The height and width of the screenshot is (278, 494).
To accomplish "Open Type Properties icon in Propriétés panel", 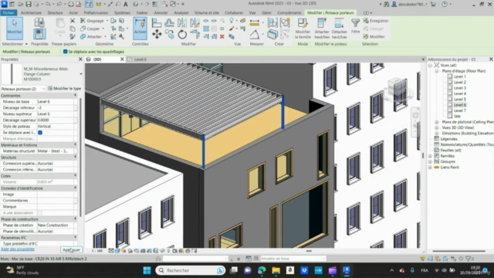I will coord(39,22).
